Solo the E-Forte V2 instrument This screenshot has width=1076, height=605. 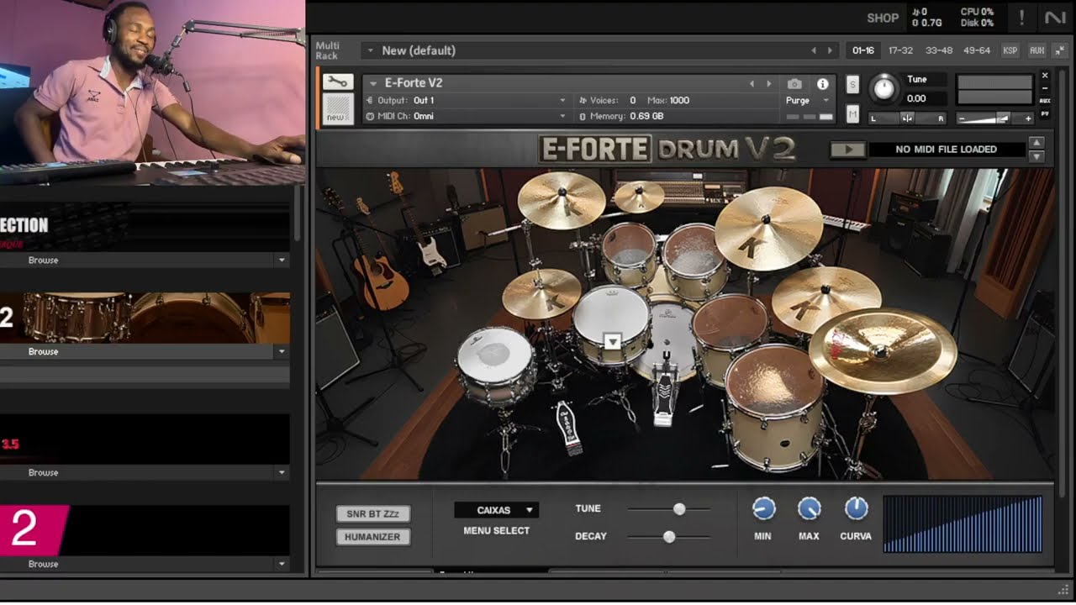click(852, 84)
